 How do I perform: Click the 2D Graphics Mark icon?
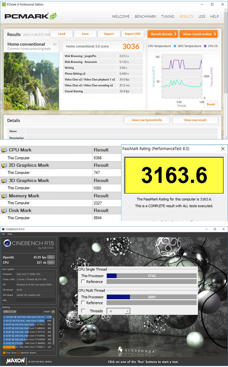point(4,165)
